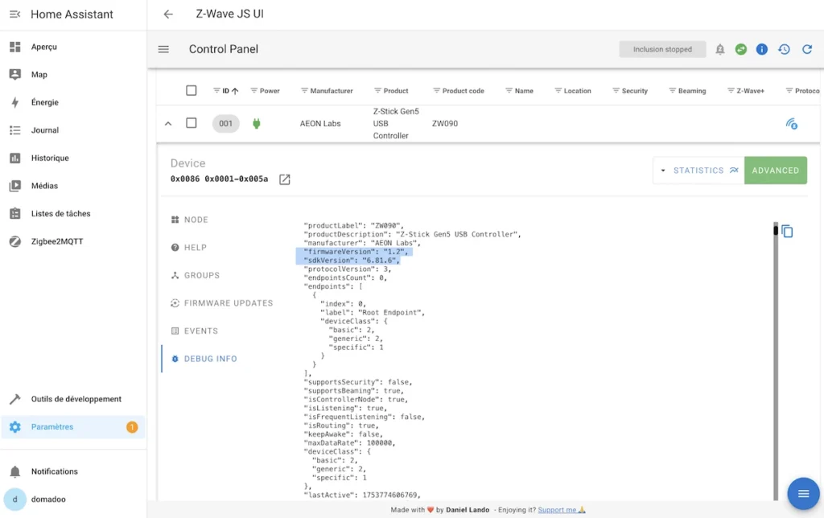Open device ID in external database link
The width and height of the screenshot is (824, 518).
tap(284, 179)
